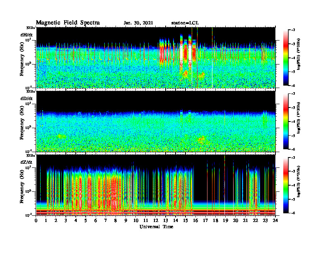Click the log(PSD) label beside dD/dt color bar
This screenshot has width=328, height=253.
point(299,118)
